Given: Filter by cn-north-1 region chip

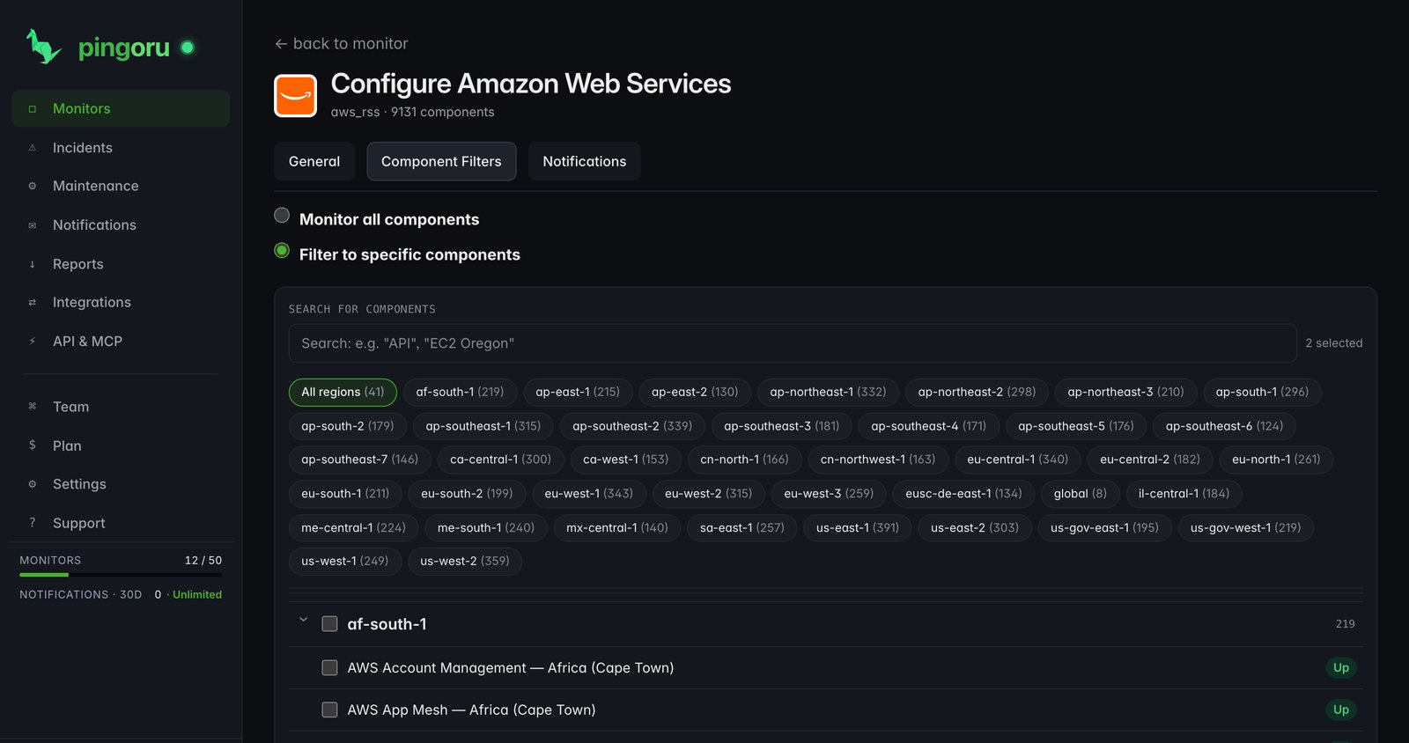Looking at the screenshot, I should [x=745, y=460].
